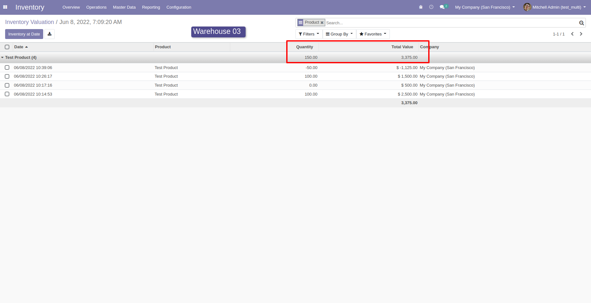
Task: Select the 06/08/2022 10:14:53 row checkbox
Action: pyautogui.click(x=7, y=94)
